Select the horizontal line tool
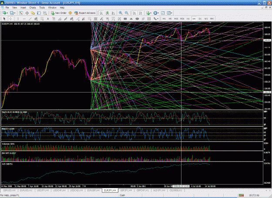Screen dimensions: 272x198 (24, 19)
